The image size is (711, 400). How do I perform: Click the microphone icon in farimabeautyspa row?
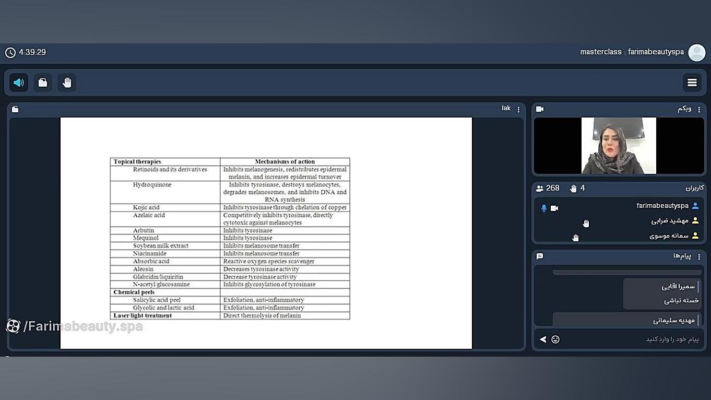tap(544, 208)
